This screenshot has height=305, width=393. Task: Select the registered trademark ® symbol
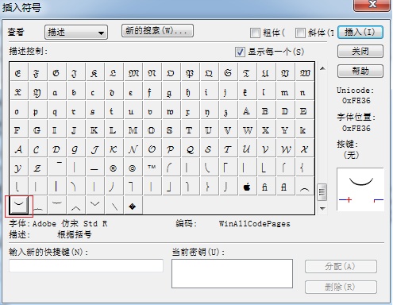114,168
